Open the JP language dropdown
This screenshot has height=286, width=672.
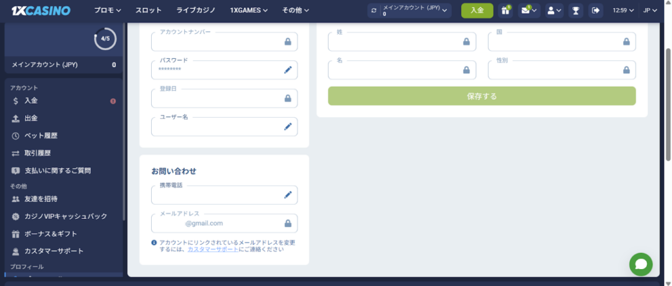pyautogui.click(x=651, y=10)
